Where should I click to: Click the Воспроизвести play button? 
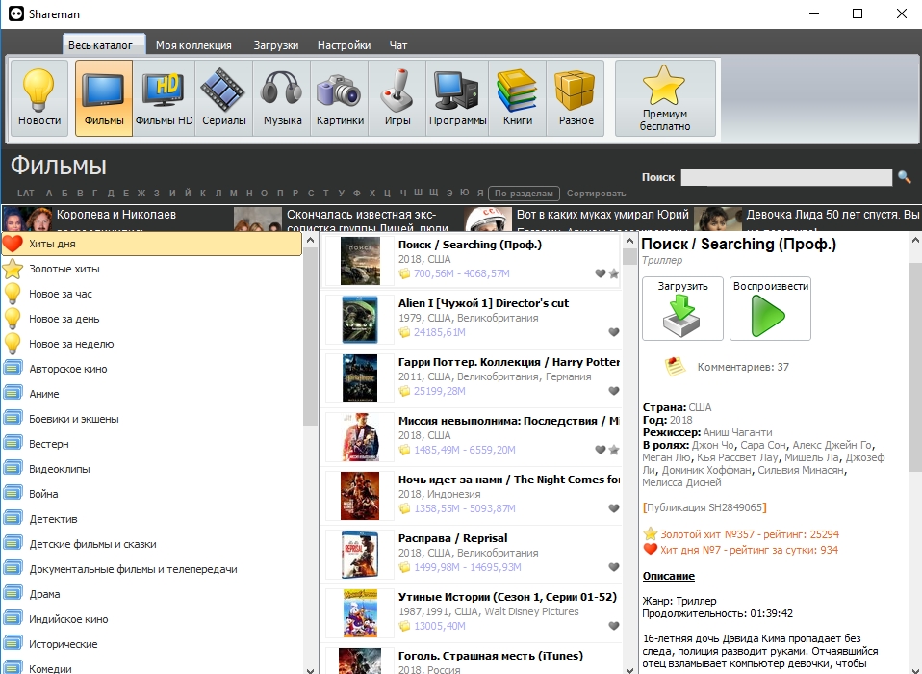point(770,308)
